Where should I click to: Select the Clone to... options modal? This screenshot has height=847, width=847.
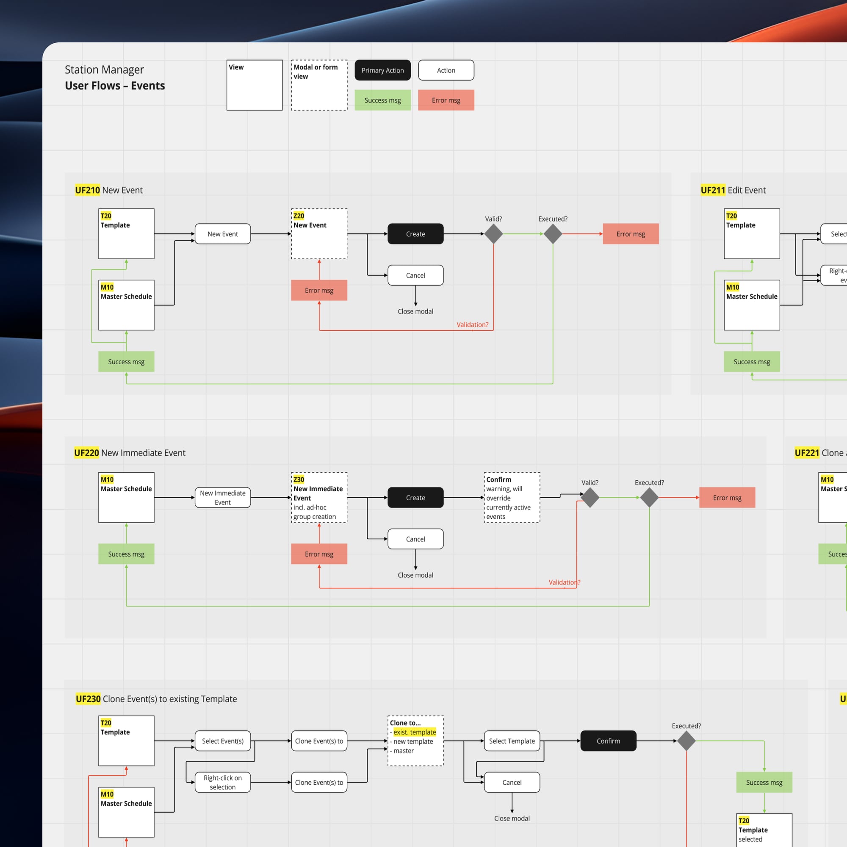pos(415,741)
